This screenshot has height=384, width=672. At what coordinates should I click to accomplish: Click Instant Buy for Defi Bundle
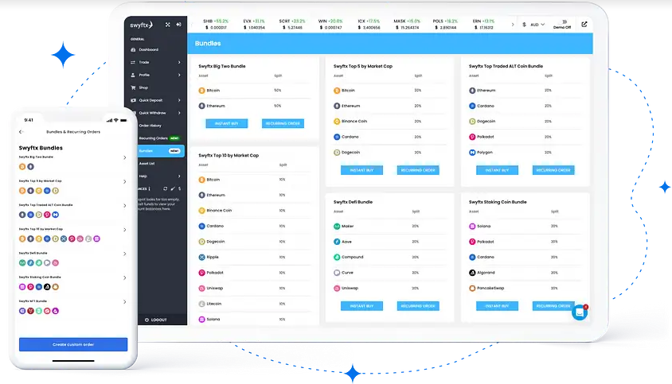click(361, 306)
